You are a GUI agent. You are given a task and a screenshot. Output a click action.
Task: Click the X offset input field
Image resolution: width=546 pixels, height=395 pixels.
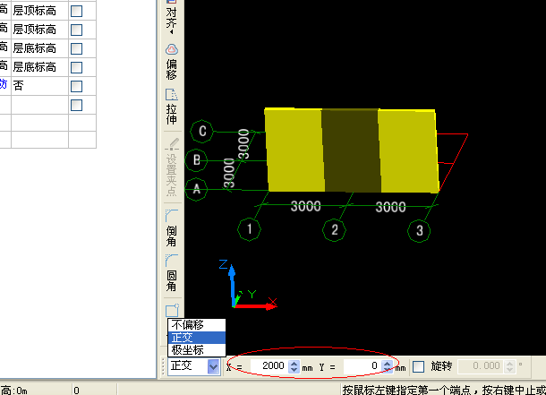[x=263, y=366]
